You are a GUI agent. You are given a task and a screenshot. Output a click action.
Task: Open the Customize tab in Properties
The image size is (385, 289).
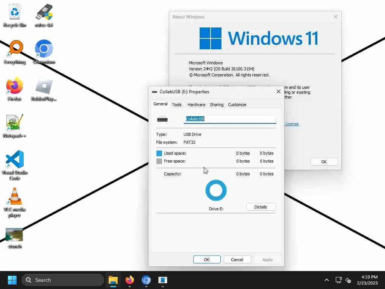pyautogui.click(x=237, y=105)
